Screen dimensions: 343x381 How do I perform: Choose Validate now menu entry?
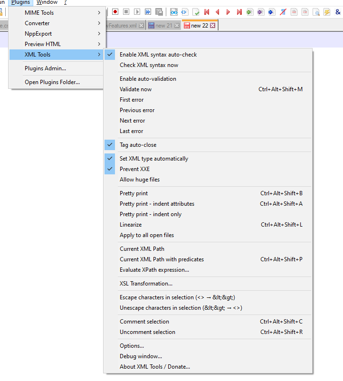click(208, 89)
